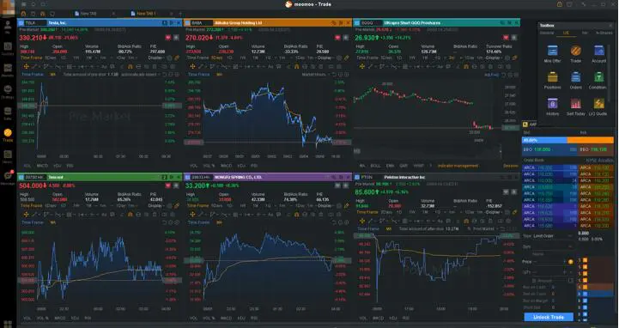Open Positions in the Toolbox
The height and width of the screenshot is (328, 619).
(x=552, y=80)
